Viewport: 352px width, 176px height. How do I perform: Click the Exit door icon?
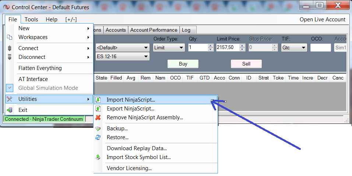tap(10, 110)
